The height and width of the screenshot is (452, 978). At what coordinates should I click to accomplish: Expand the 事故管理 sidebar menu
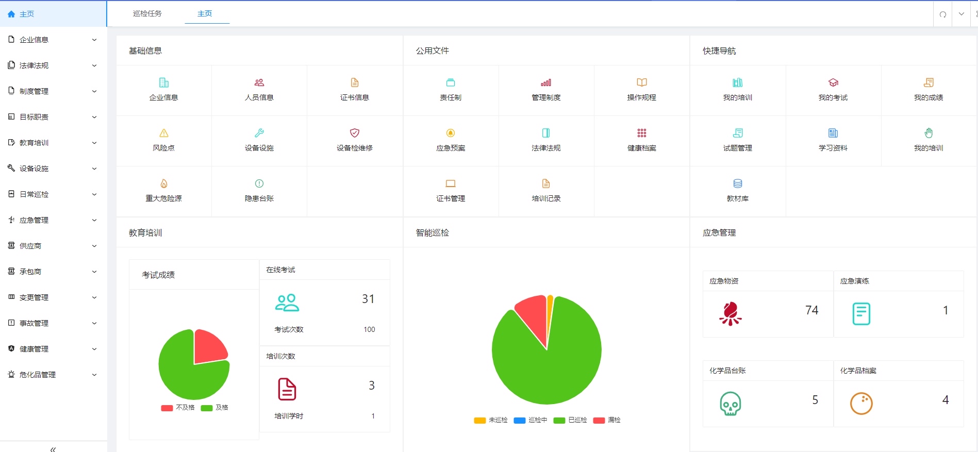pos(54,323)
